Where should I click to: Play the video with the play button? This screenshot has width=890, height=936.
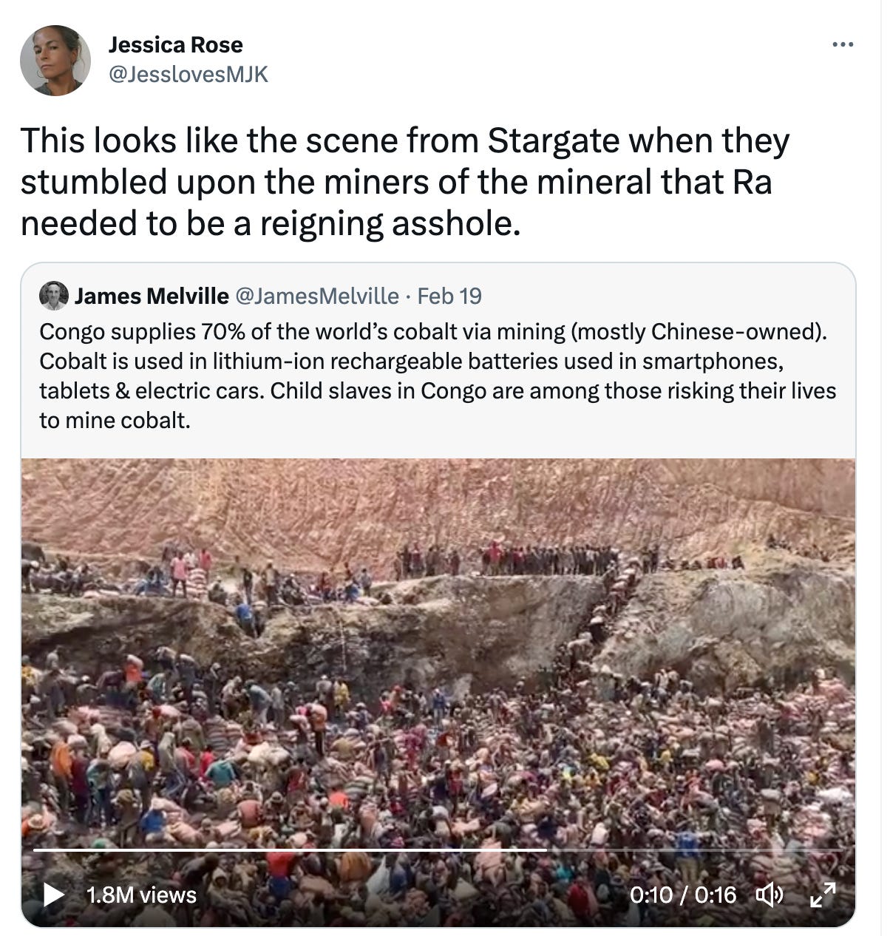[53, 895]
